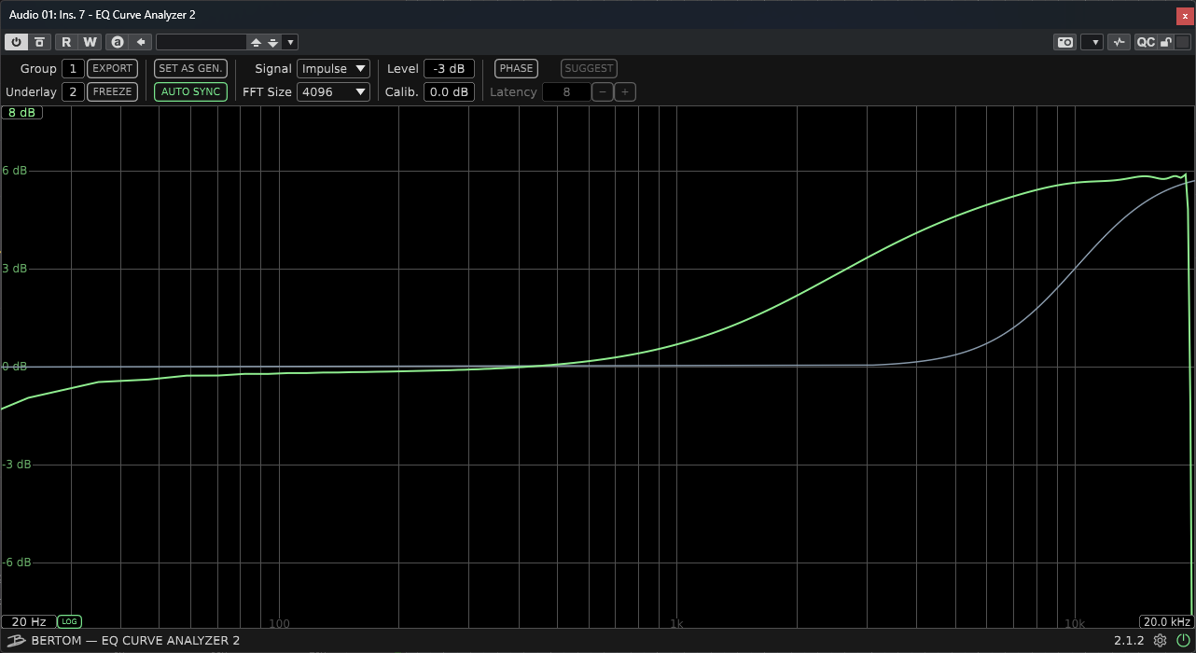
Task: Click the FREEZE button
Action: pos(112,91)
